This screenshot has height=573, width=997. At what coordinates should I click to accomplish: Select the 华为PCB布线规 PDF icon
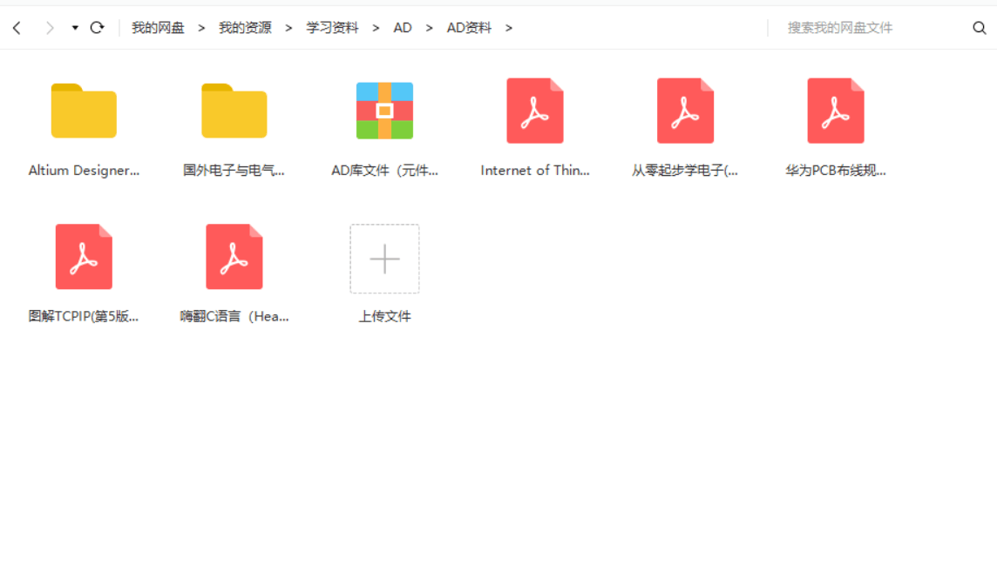[836, 111]
